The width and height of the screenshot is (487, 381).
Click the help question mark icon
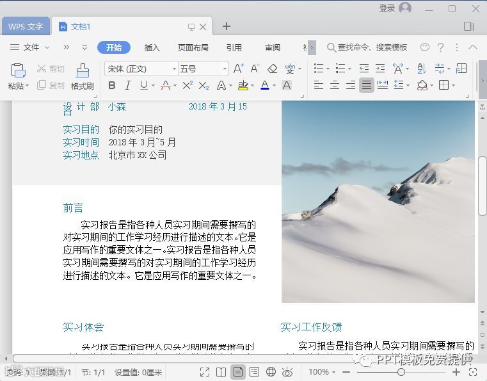440,47
